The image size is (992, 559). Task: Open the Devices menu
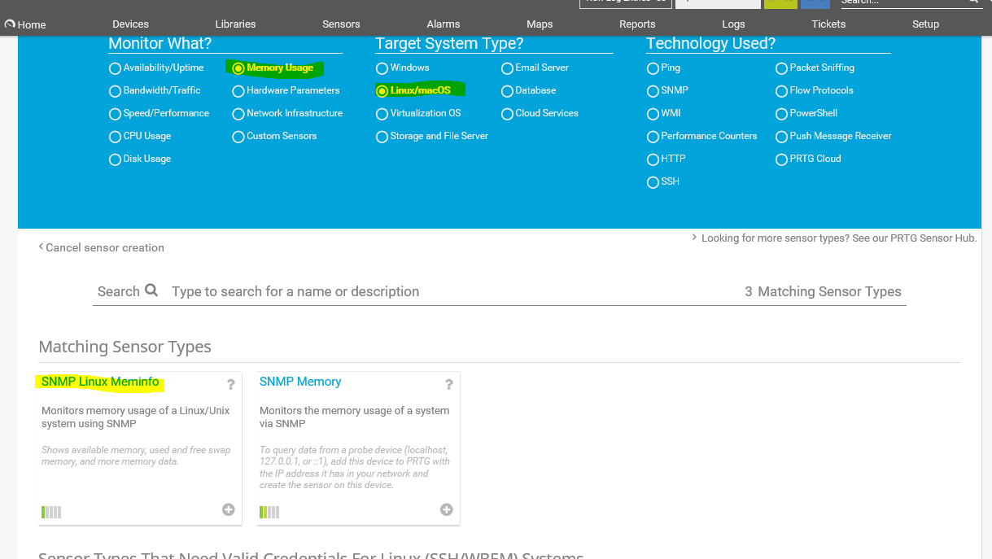(x=130, y=24)
